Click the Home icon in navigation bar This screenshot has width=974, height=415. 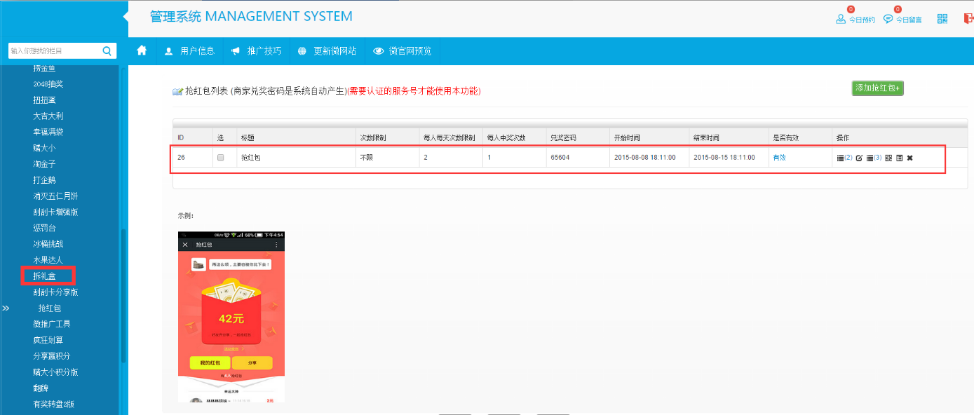pyautogui.click(x=142, y=50)
